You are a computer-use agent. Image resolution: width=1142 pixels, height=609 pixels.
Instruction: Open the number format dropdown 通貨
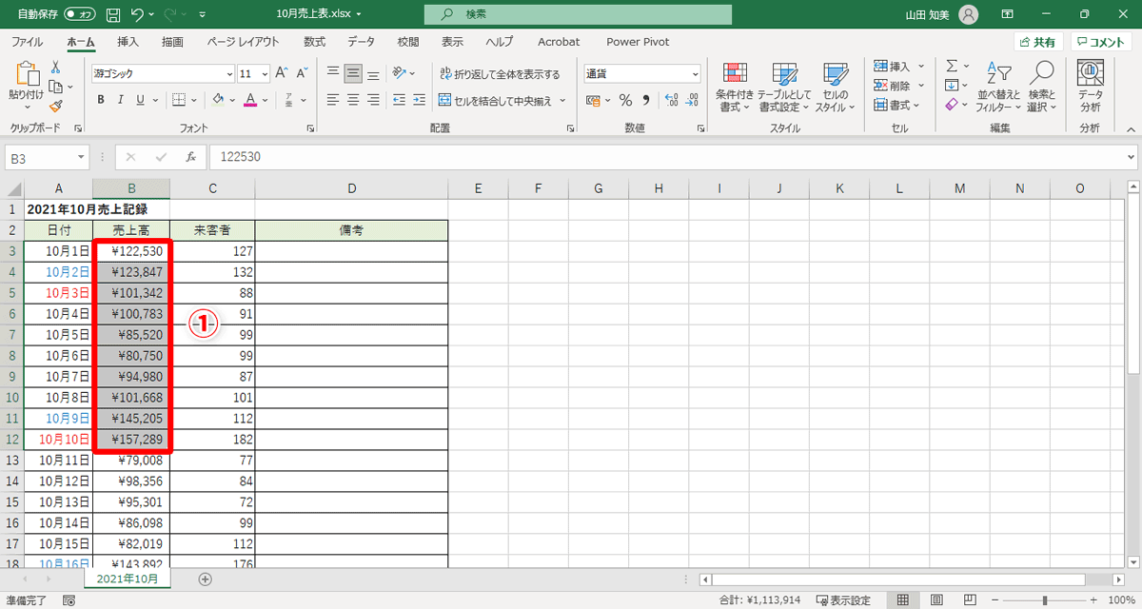click(695, 74)
